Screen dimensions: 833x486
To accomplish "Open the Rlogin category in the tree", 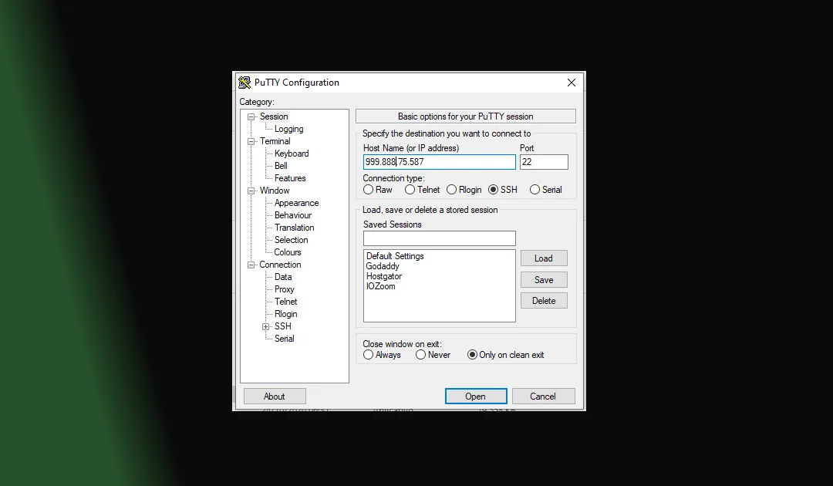I will click(286, 314).
